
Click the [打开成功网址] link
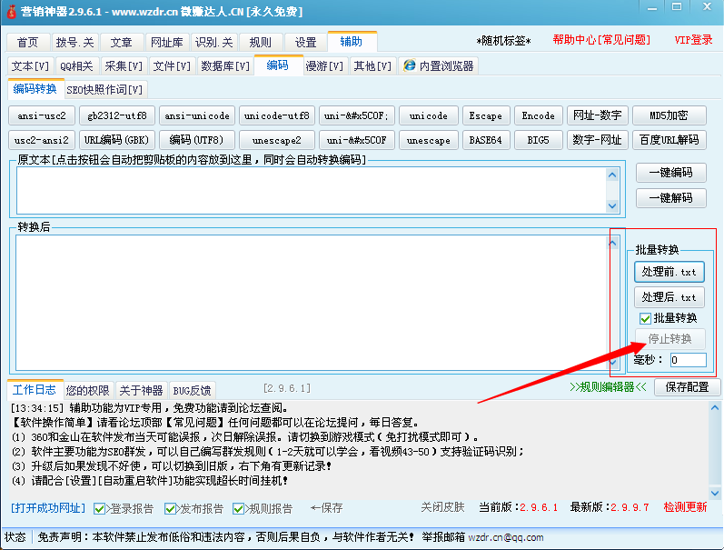pyautogui.click(x=48, y=508)
